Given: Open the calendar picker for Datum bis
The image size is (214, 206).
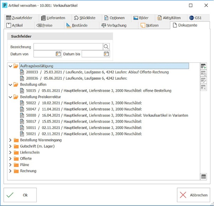Looking at the screenshot, I should tap(106, 54).
